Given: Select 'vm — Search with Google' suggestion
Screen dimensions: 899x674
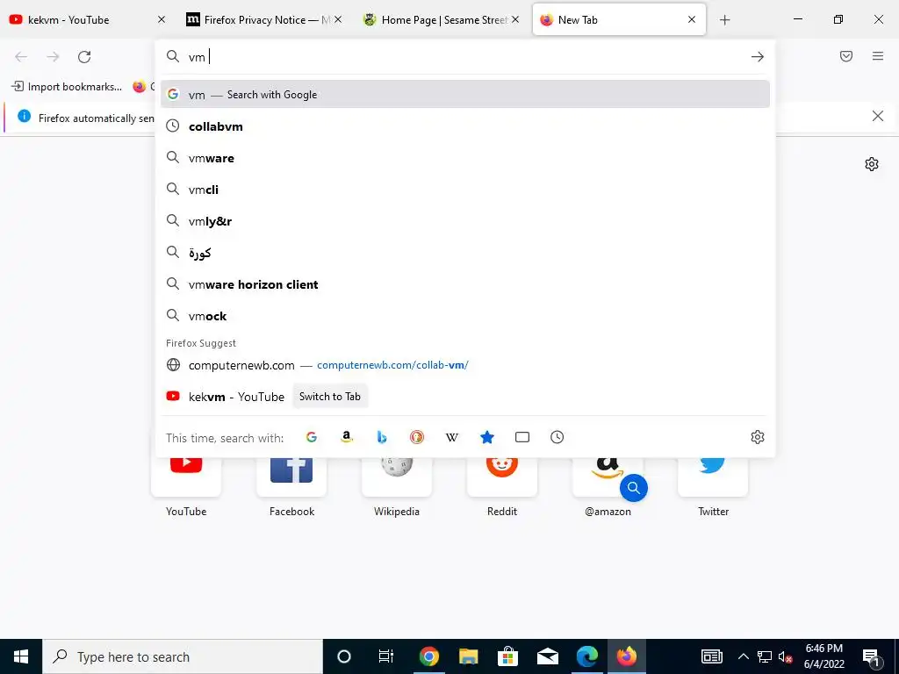Looking at the screenshot, I should point(465,95).
